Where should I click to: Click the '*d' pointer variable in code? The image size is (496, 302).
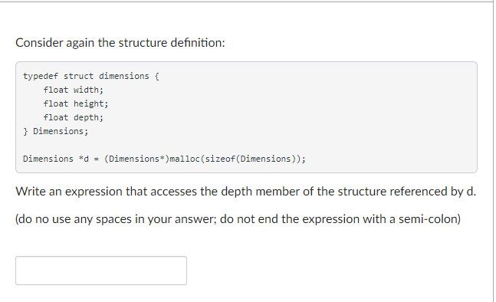pos(84,159)
